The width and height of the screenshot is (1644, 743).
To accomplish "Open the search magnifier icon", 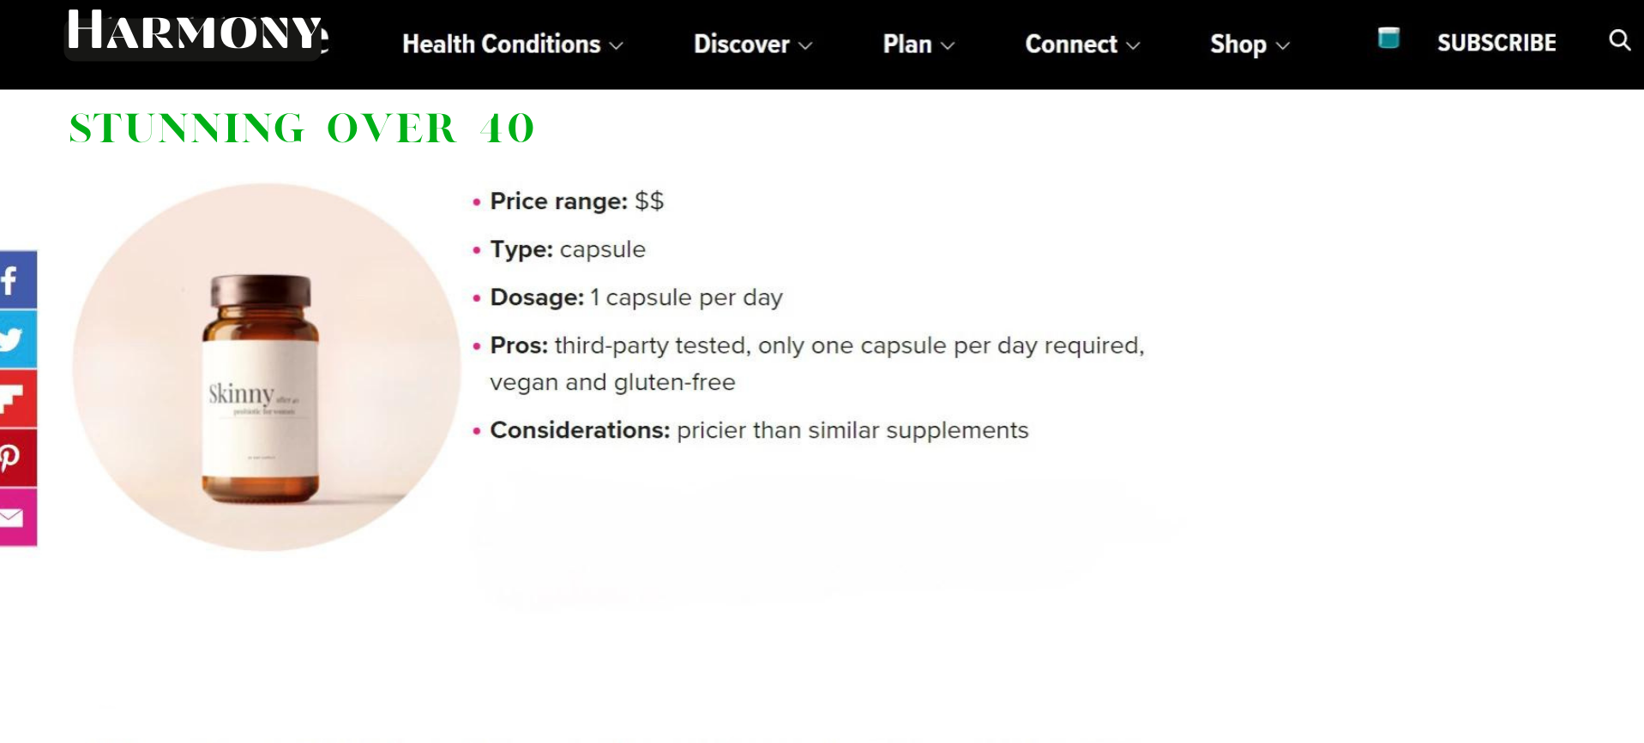I will [1619, 40].
